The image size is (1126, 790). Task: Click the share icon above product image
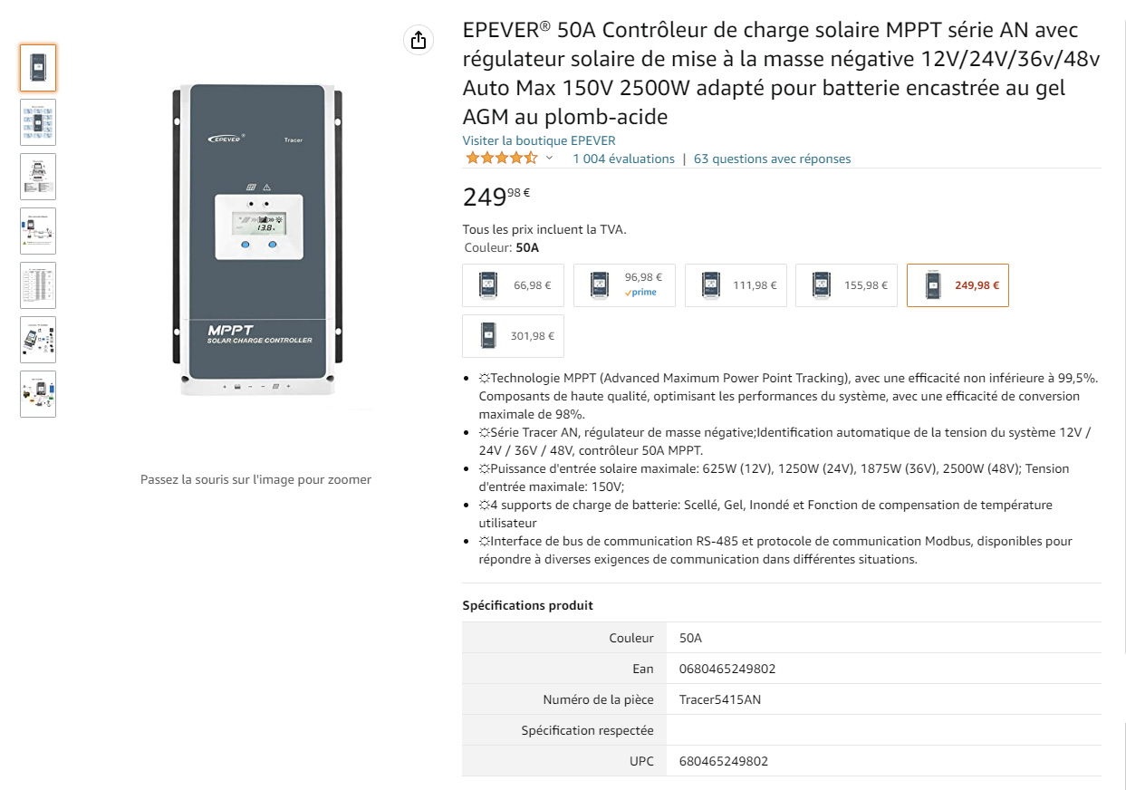point(418,40)
